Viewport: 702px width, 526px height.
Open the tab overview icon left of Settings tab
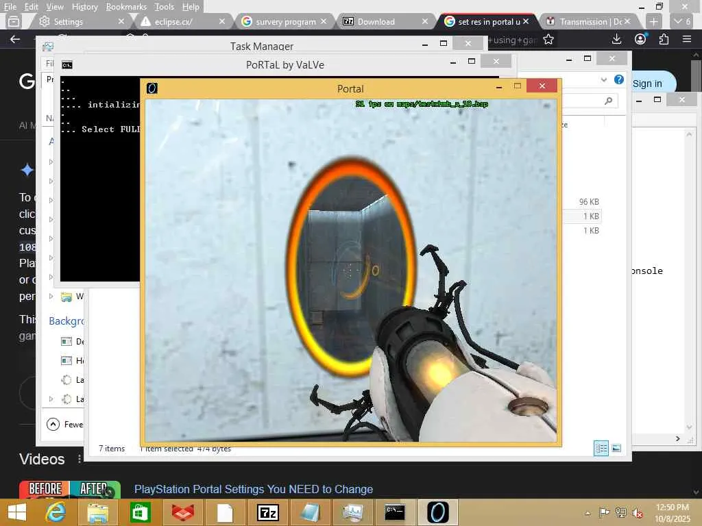pos(14,21)
